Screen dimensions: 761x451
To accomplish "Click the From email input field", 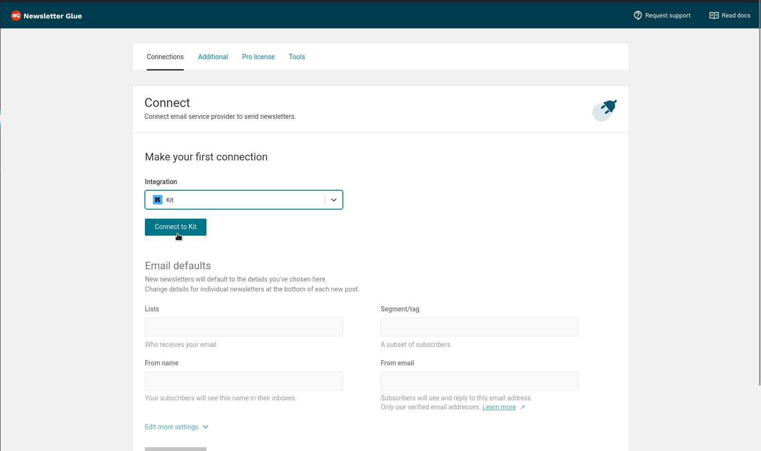I will pyautogui.click(x=479, y=381).
